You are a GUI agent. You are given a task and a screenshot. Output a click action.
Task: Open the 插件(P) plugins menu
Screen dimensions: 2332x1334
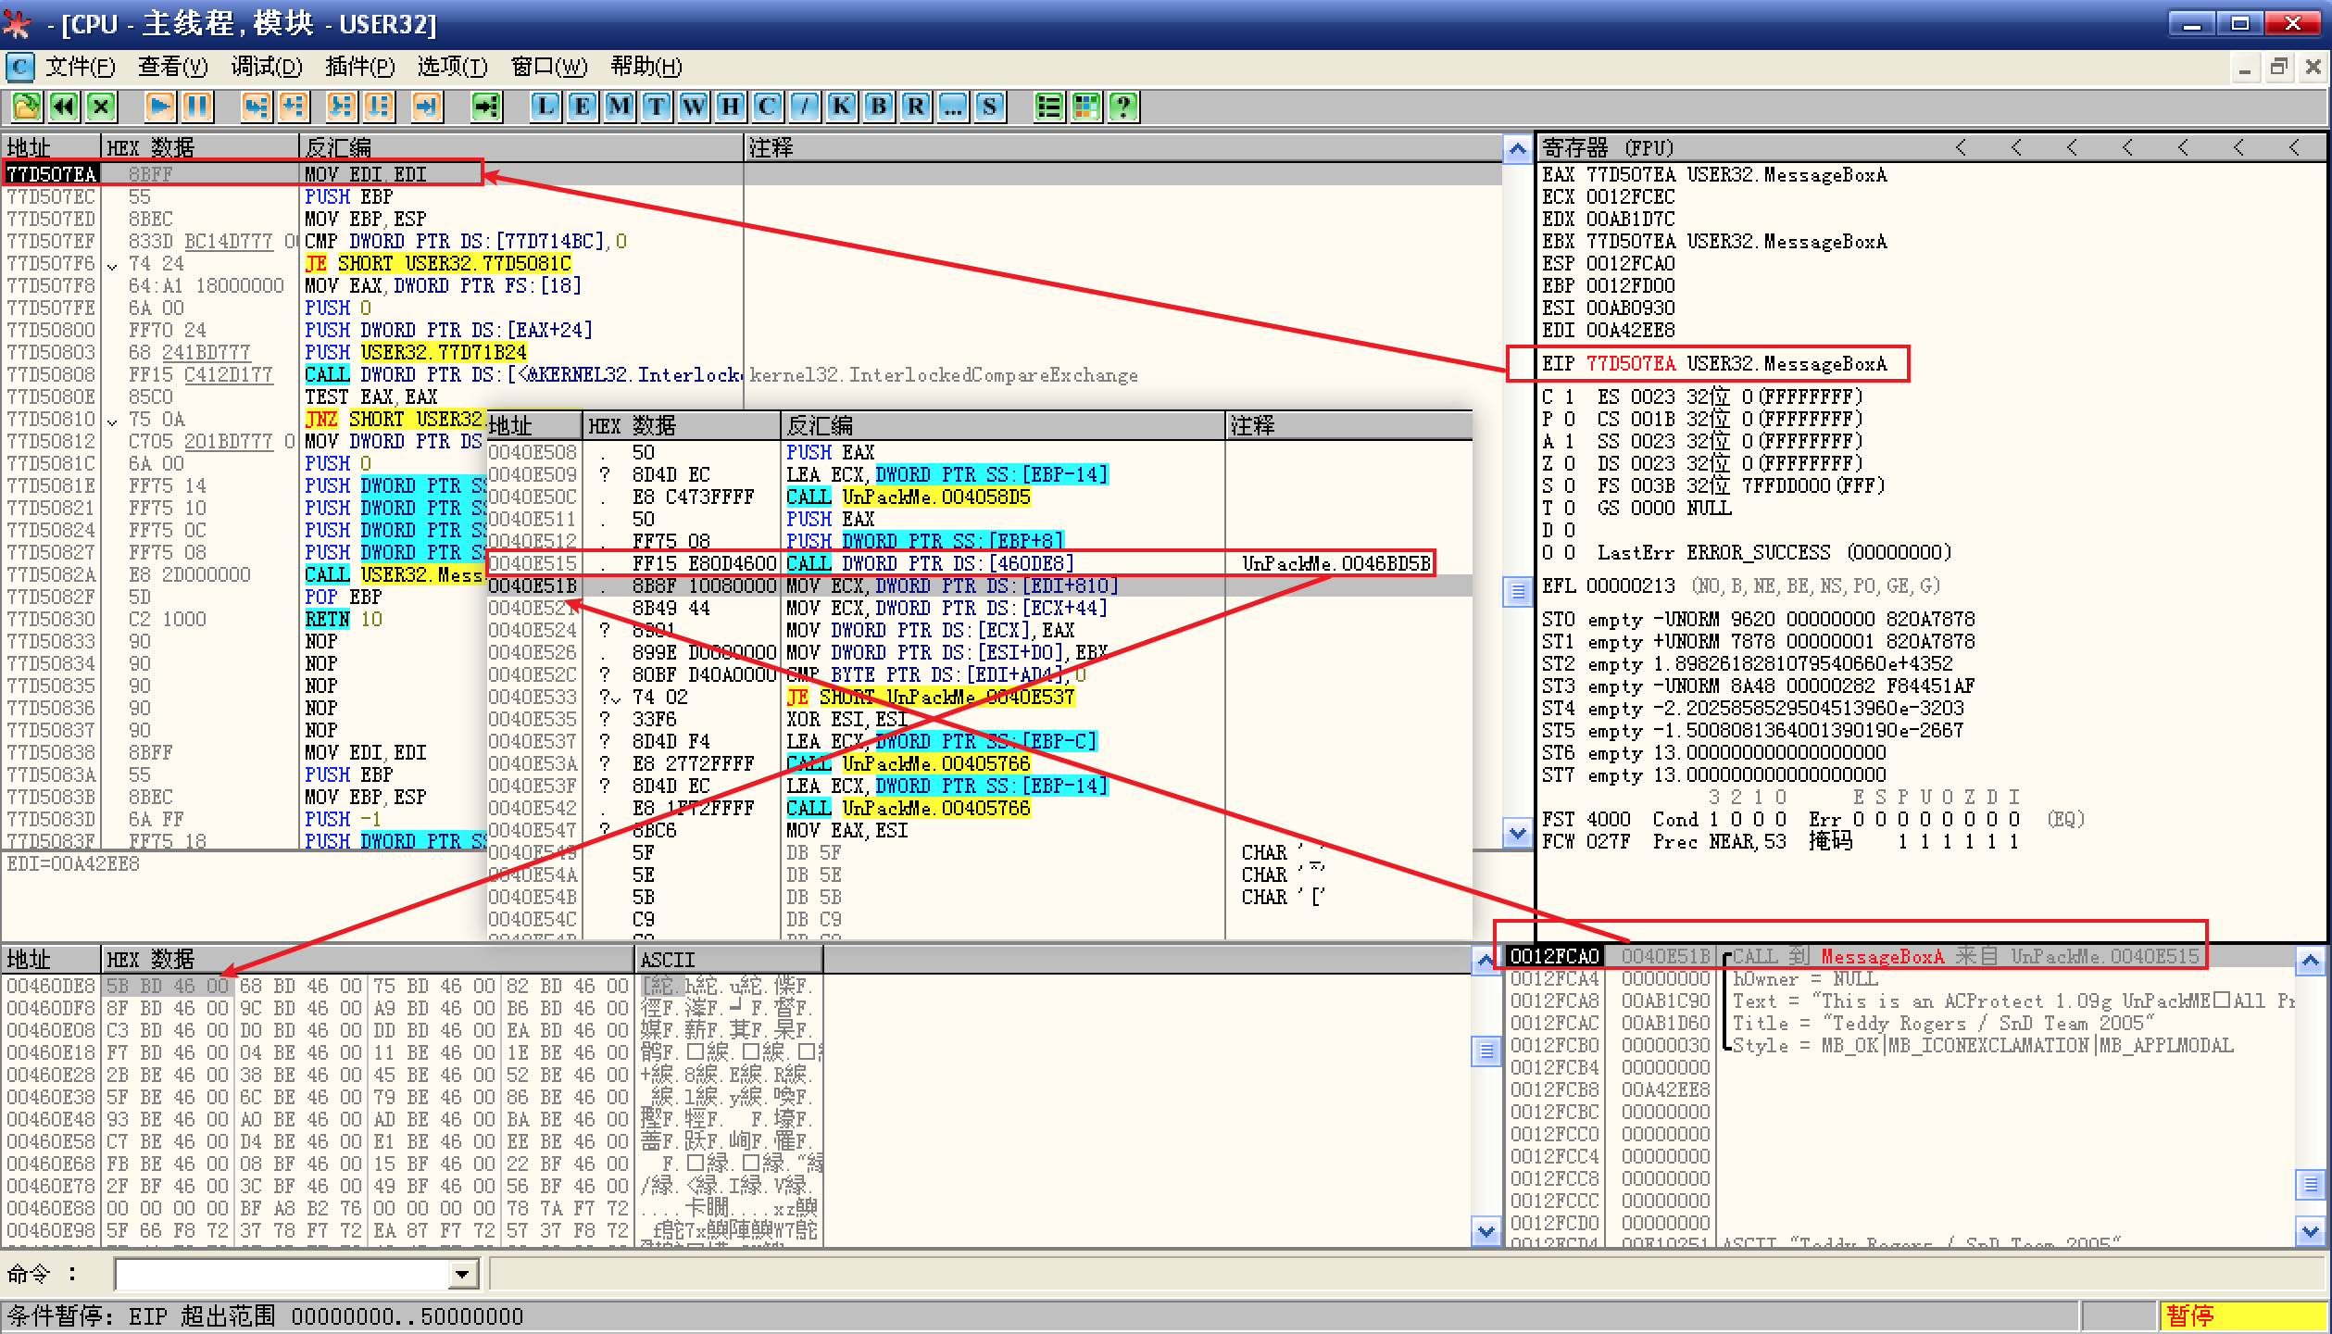coord(359,67)
